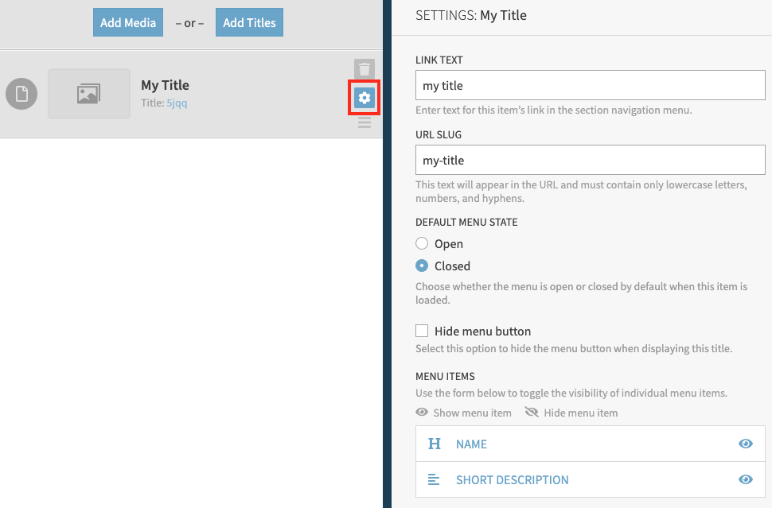Click the heading H icon next to NAME

pos(435,444)
